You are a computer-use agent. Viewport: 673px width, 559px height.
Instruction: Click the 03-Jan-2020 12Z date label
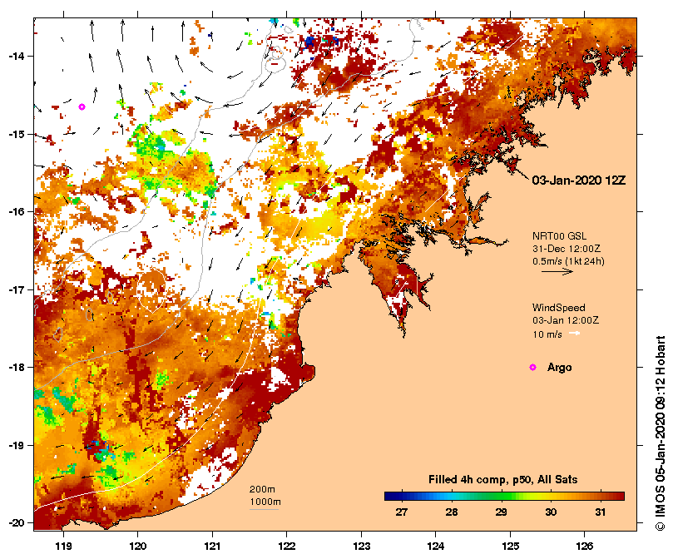[x=578, y=181]
